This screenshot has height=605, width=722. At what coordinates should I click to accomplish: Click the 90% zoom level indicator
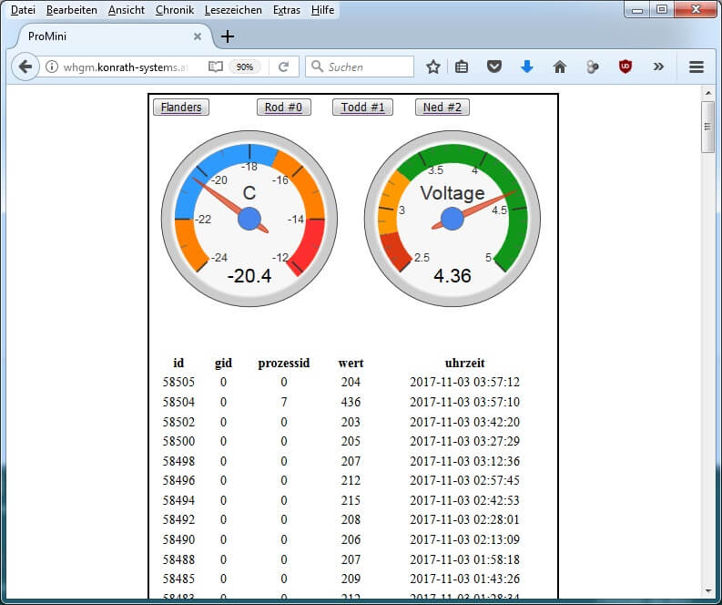244,67
